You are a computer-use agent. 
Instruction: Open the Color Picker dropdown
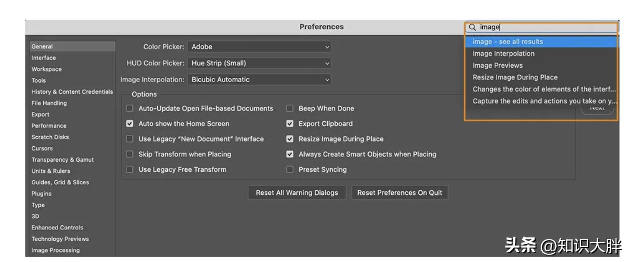260,47
